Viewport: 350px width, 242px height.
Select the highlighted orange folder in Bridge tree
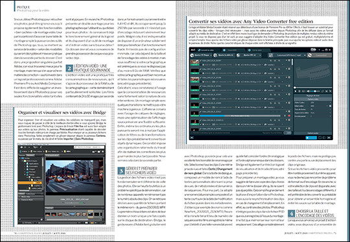point(30,183)
